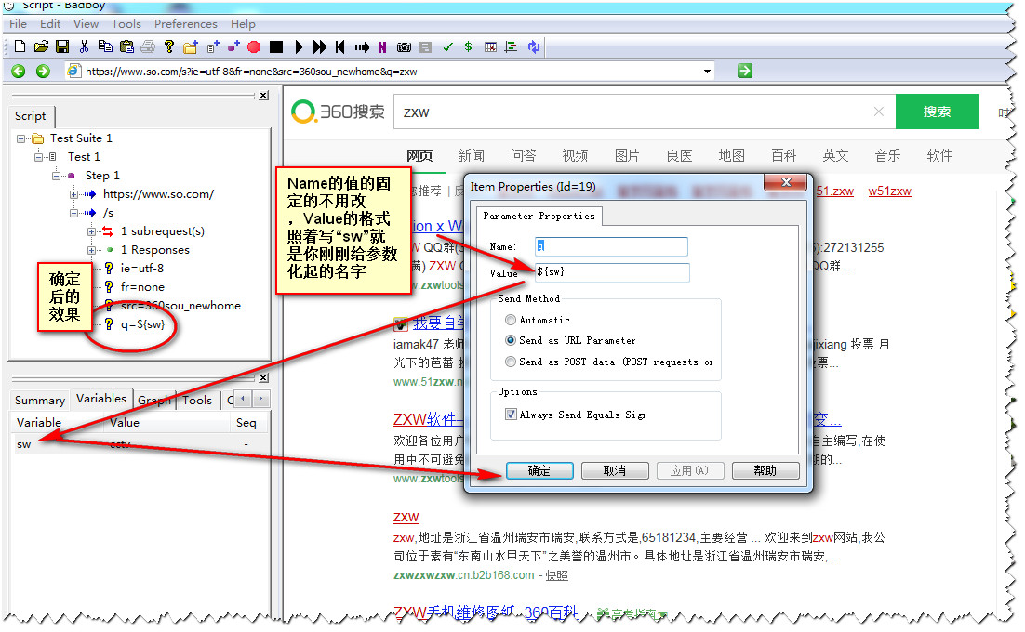Start recording with the red circle button
This screenshot has height=632, width=1025.
click(254, 47)
